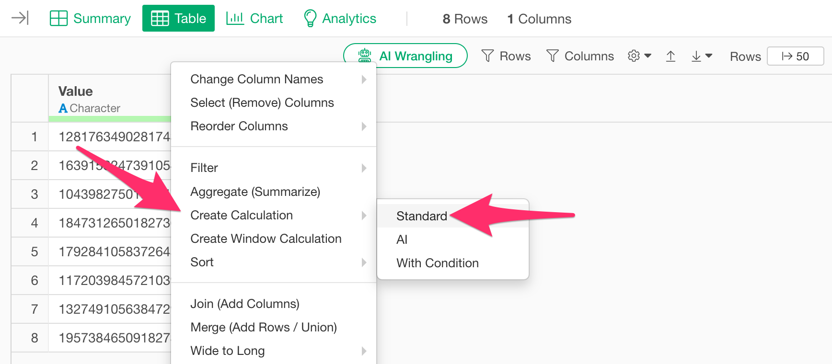
Task: Click the AI Wrangling robot icon
Action: [365, 56]
